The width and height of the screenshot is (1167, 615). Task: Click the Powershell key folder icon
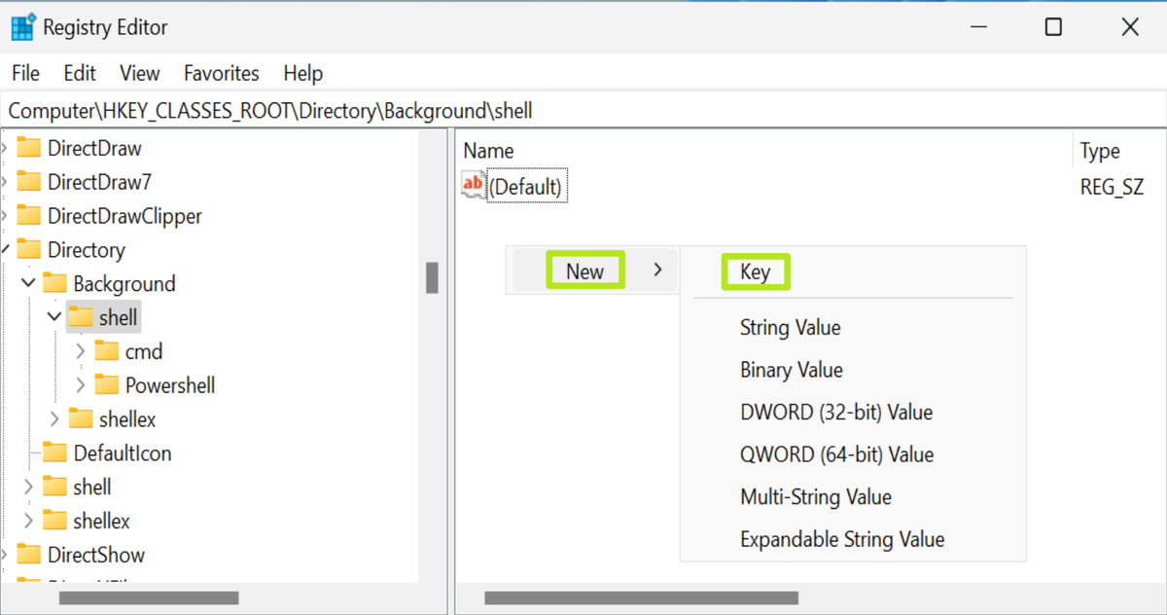pos(107,384)
